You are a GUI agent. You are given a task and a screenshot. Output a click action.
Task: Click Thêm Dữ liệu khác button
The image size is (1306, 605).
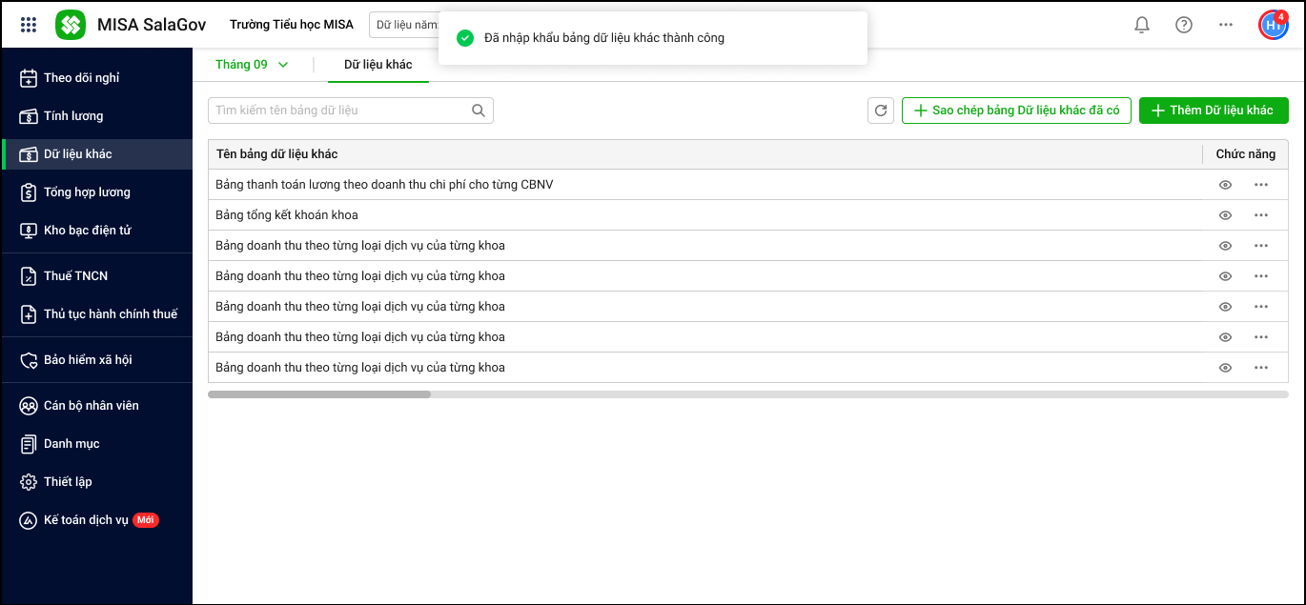pos(1213,111)
